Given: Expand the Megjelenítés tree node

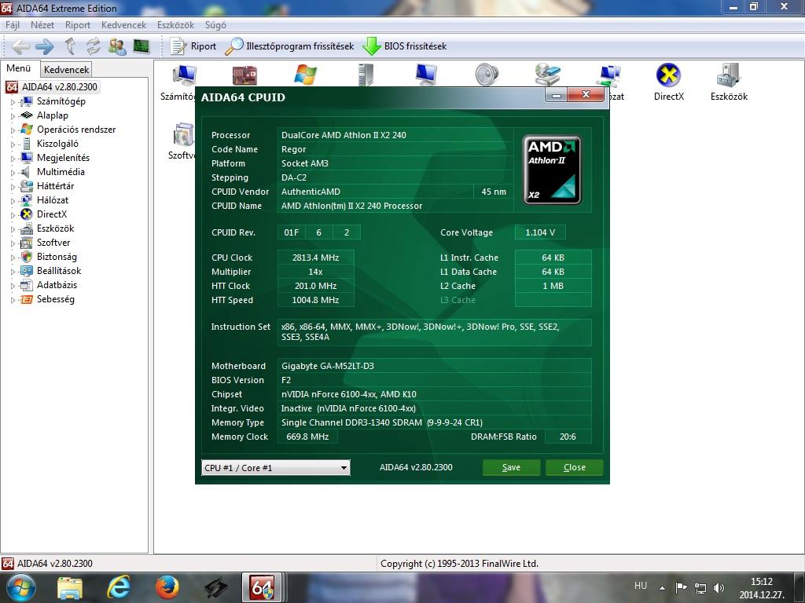Looking at the screenshot, I should 13,158.
